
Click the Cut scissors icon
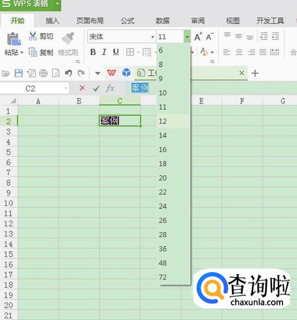pos(32,36)
